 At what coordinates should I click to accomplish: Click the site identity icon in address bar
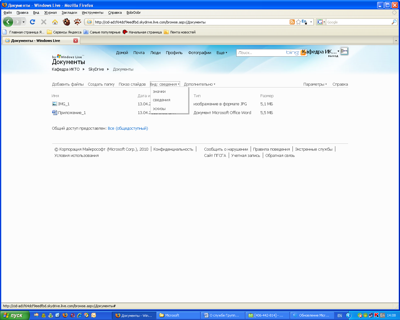pos(89,22)
